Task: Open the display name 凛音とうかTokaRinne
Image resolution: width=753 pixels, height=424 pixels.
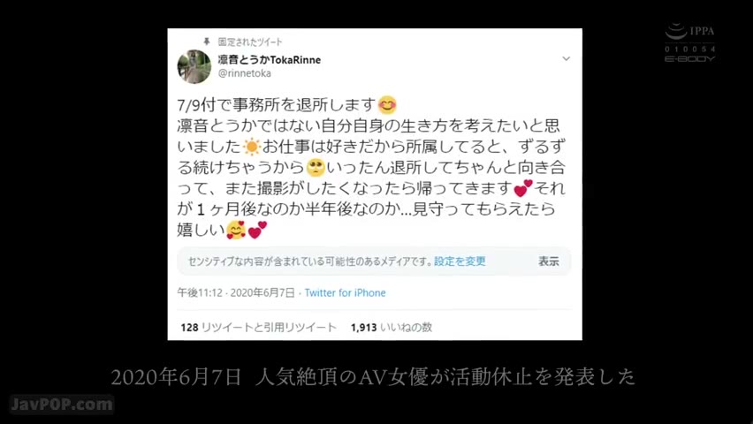Action: click(269, 59)
